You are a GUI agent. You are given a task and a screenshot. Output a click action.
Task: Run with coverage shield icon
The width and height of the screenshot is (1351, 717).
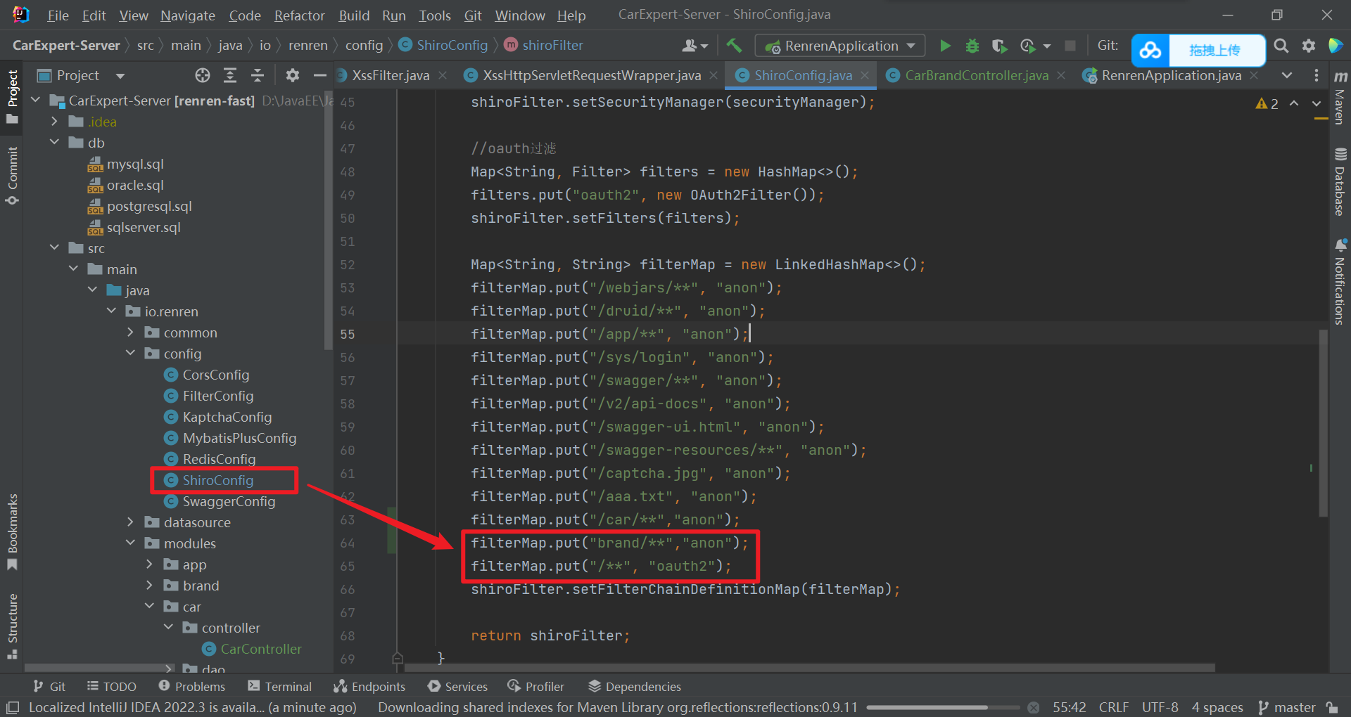pos(999,46)
